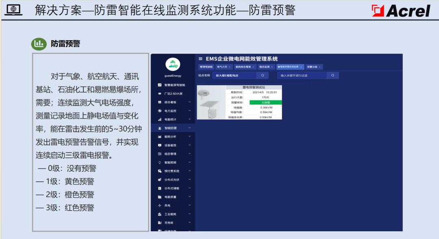The height and width of the screenshot is (239, 439).
Task: Expand the 分布式光伏 menu chevron
Action: tap(189, 179)
